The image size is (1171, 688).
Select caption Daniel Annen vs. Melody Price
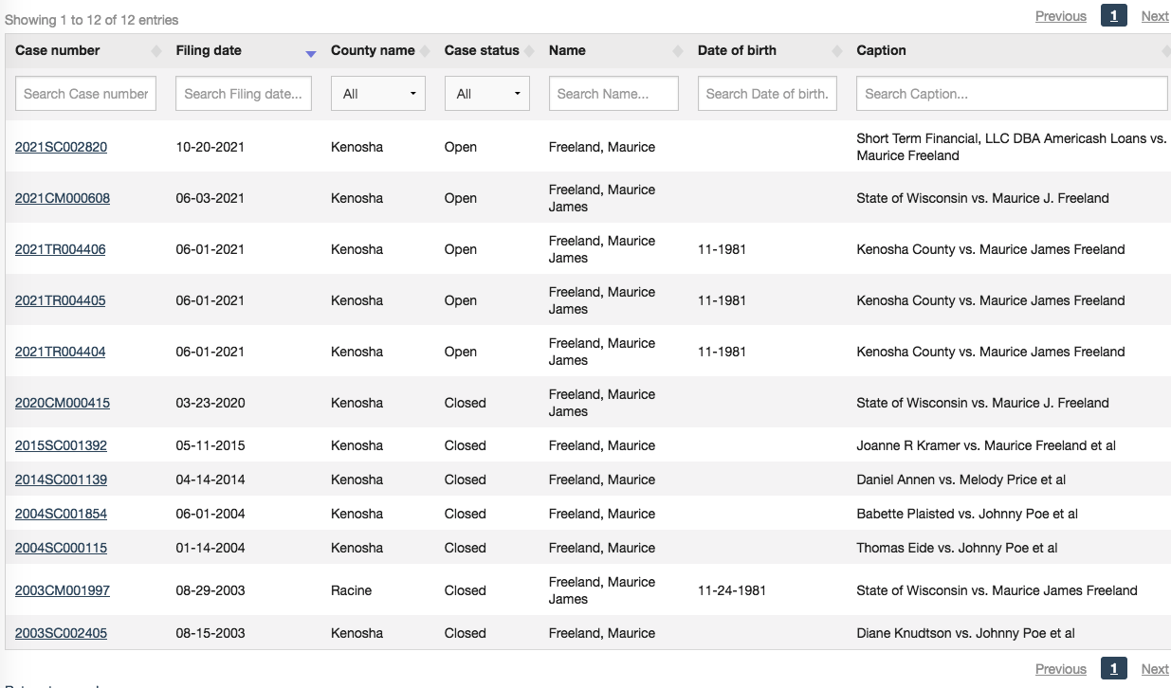(x=961, y=480)
